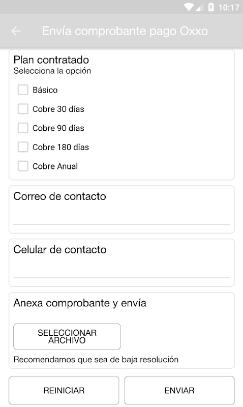Click the Reiniciar button
Screen dimensions: 243x407
(x=64, y=390)
